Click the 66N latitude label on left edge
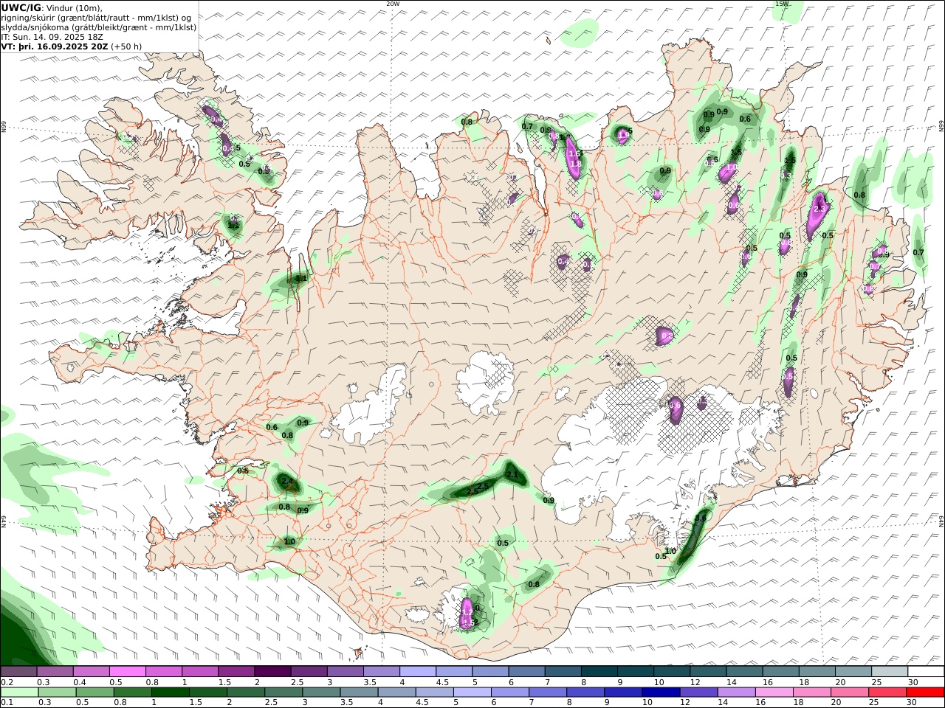Viewport: 945px width, 708px height. pos(4,127)
